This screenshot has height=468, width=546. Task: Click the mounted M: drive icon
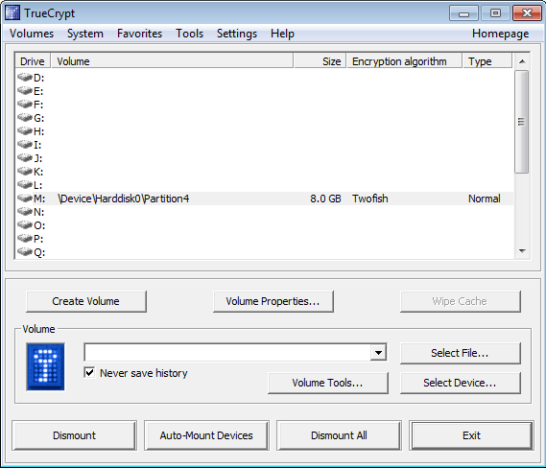(25, 198)
